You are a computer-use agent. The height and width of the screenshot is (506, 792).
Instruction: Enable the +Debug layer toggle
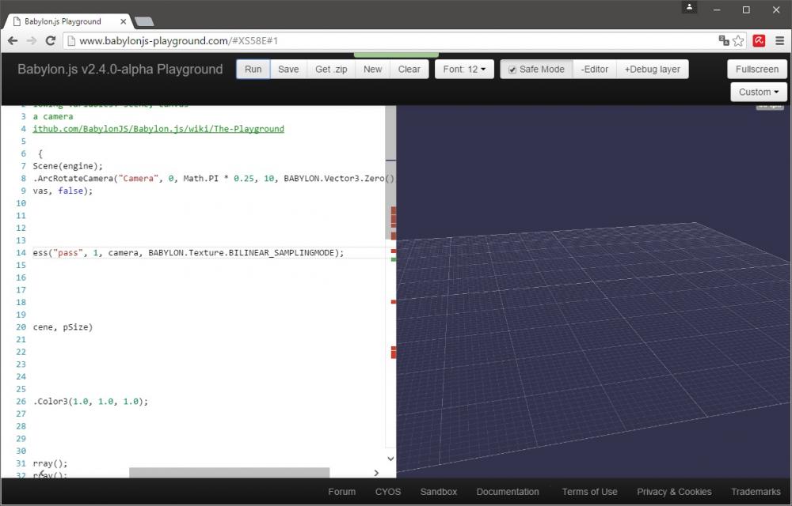[652, 70]
